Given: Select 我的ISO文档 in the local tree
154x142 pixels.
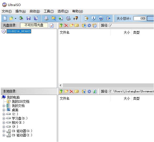Looking at the screenshot, I should pyautogui.click(x=21, y=102).
